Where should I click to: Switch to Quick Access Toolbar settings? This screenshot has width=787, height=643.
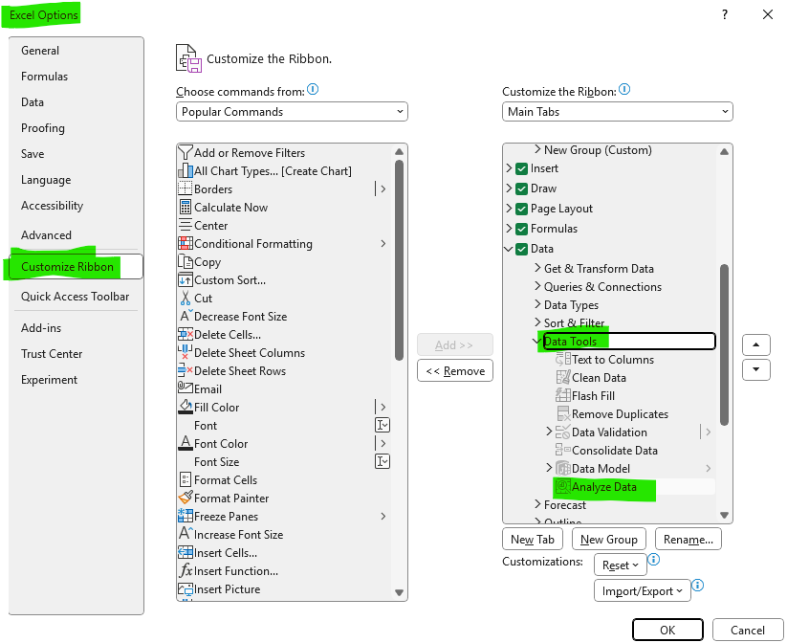75,297
